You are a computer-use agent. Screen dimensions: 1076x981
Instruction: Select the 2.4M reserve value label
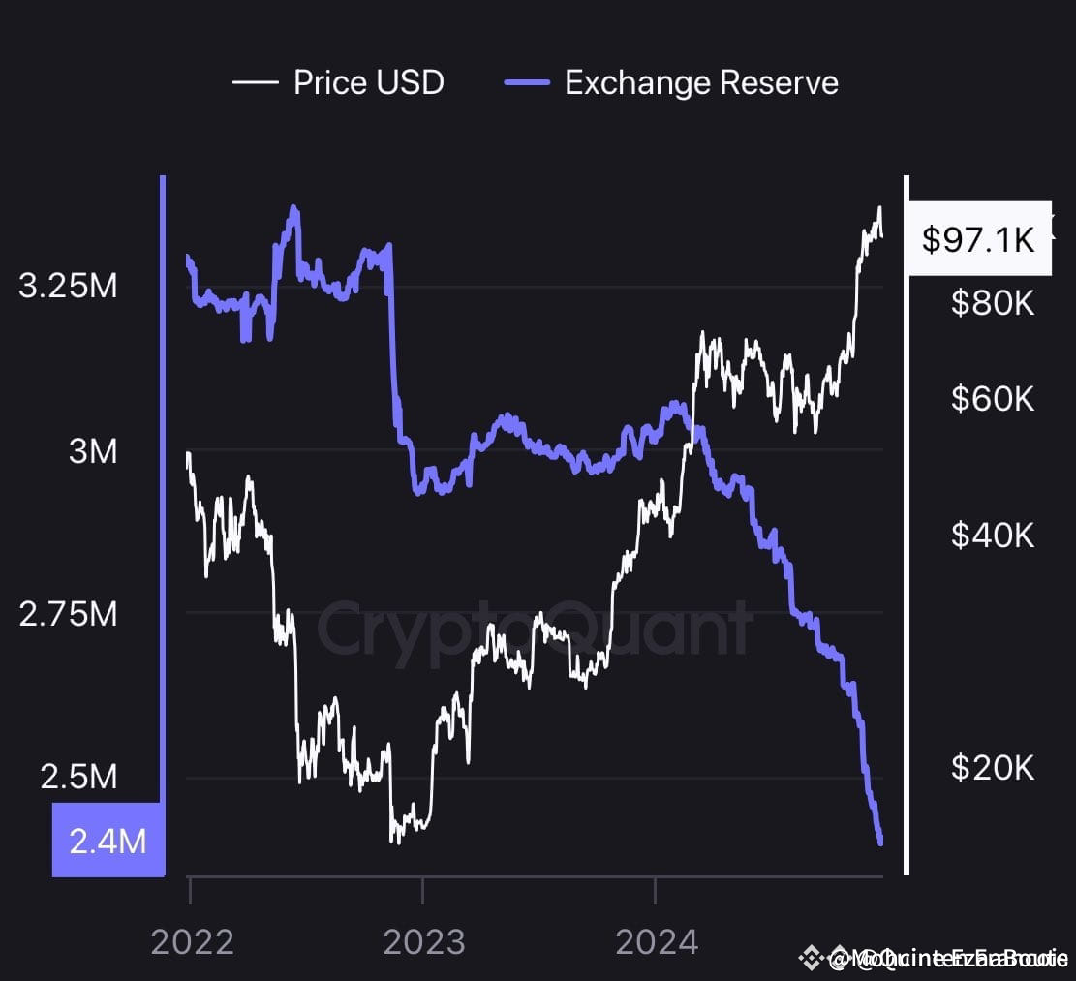[108, 840]
